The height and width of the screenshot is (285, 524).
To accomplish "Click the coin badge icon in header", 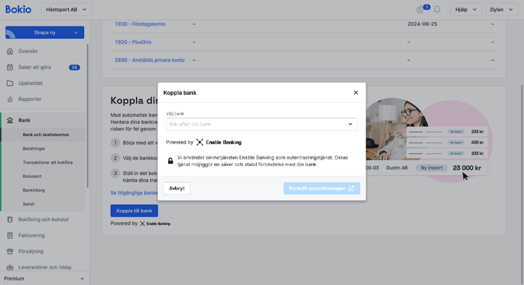I will pos(420,10).
